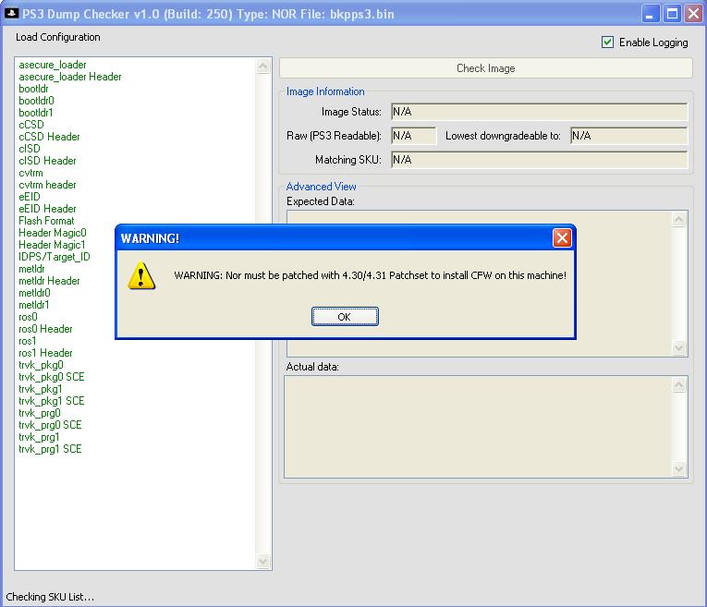Select the trvk_prg0 SCE entry

[x=50, y=425]
